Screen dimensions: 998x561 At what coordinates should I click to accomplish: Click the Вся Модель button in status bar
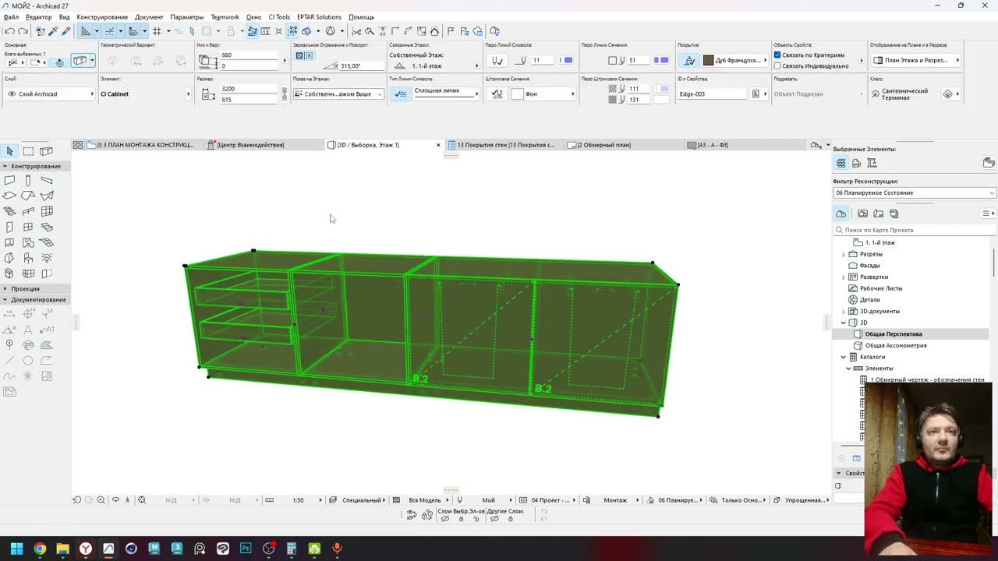coord(424,500)
